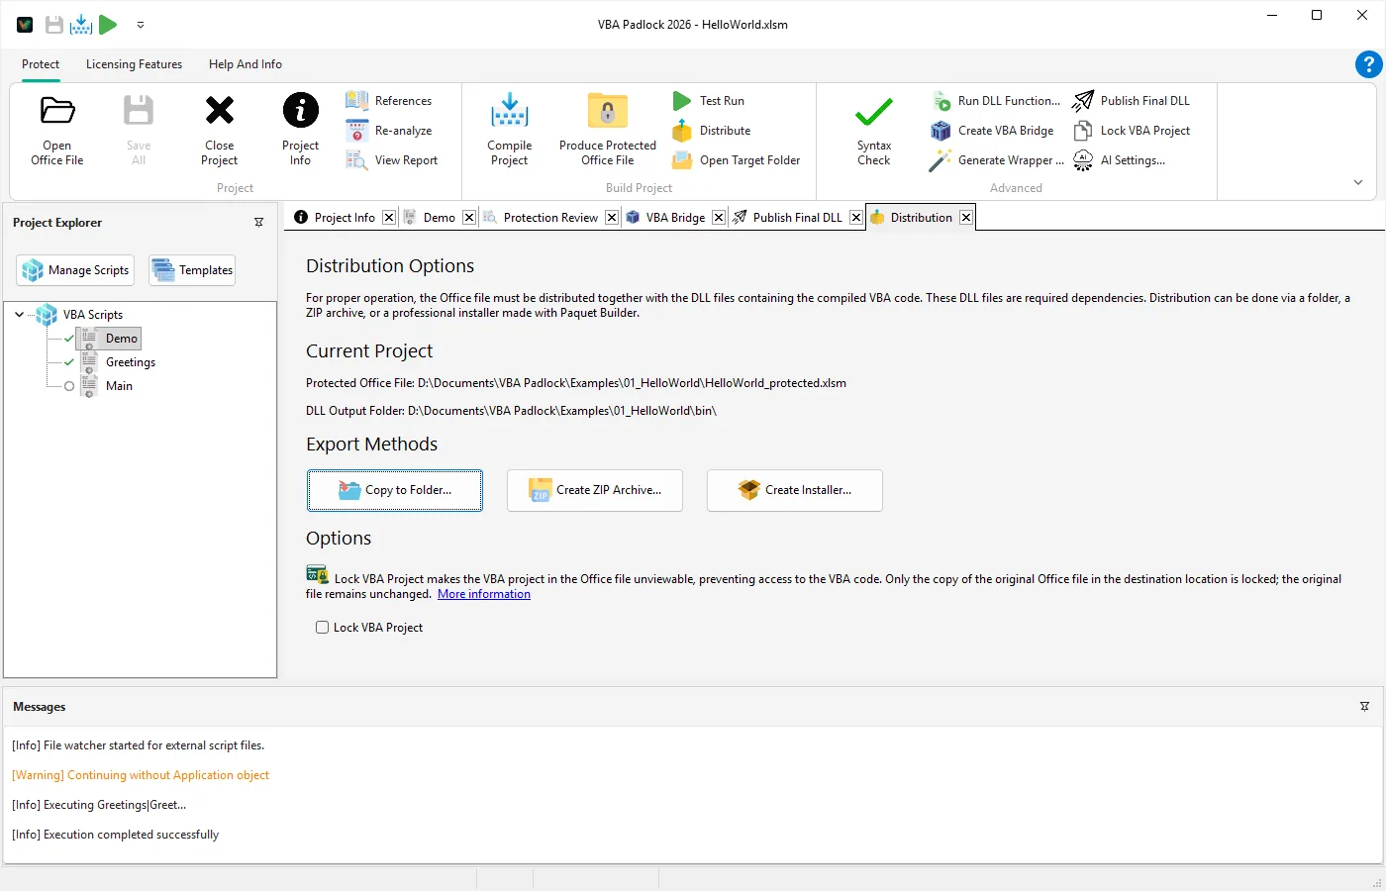Click Publish Final DLL in the ribbon

click(x=1132, y=101)
